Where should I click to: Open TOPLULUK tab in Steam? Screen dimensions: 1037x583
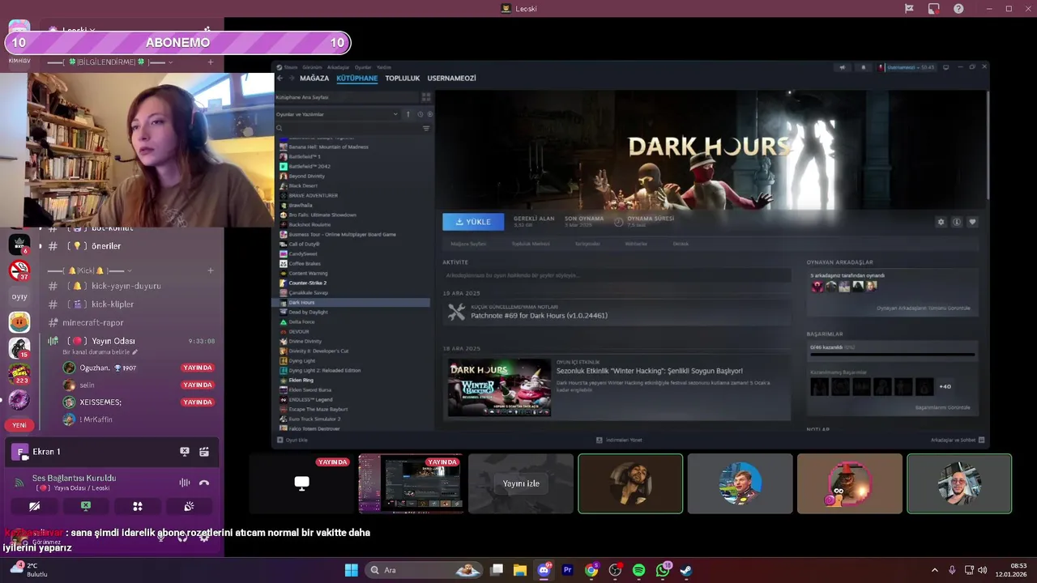pyautogui.click(x=403, y=79)
